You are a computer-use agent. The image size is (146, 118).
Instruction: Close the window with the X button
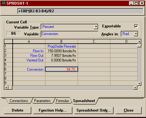[142, 3]
